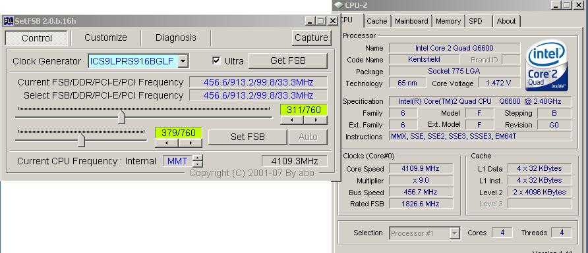Increase 311/760 value with right arrow
This screenshot has width=588, height=253.
coord(316,120)
